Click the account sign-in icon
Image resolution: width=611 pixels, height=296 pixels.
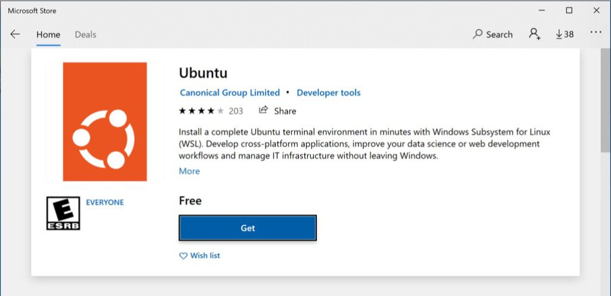coord(535,34)
